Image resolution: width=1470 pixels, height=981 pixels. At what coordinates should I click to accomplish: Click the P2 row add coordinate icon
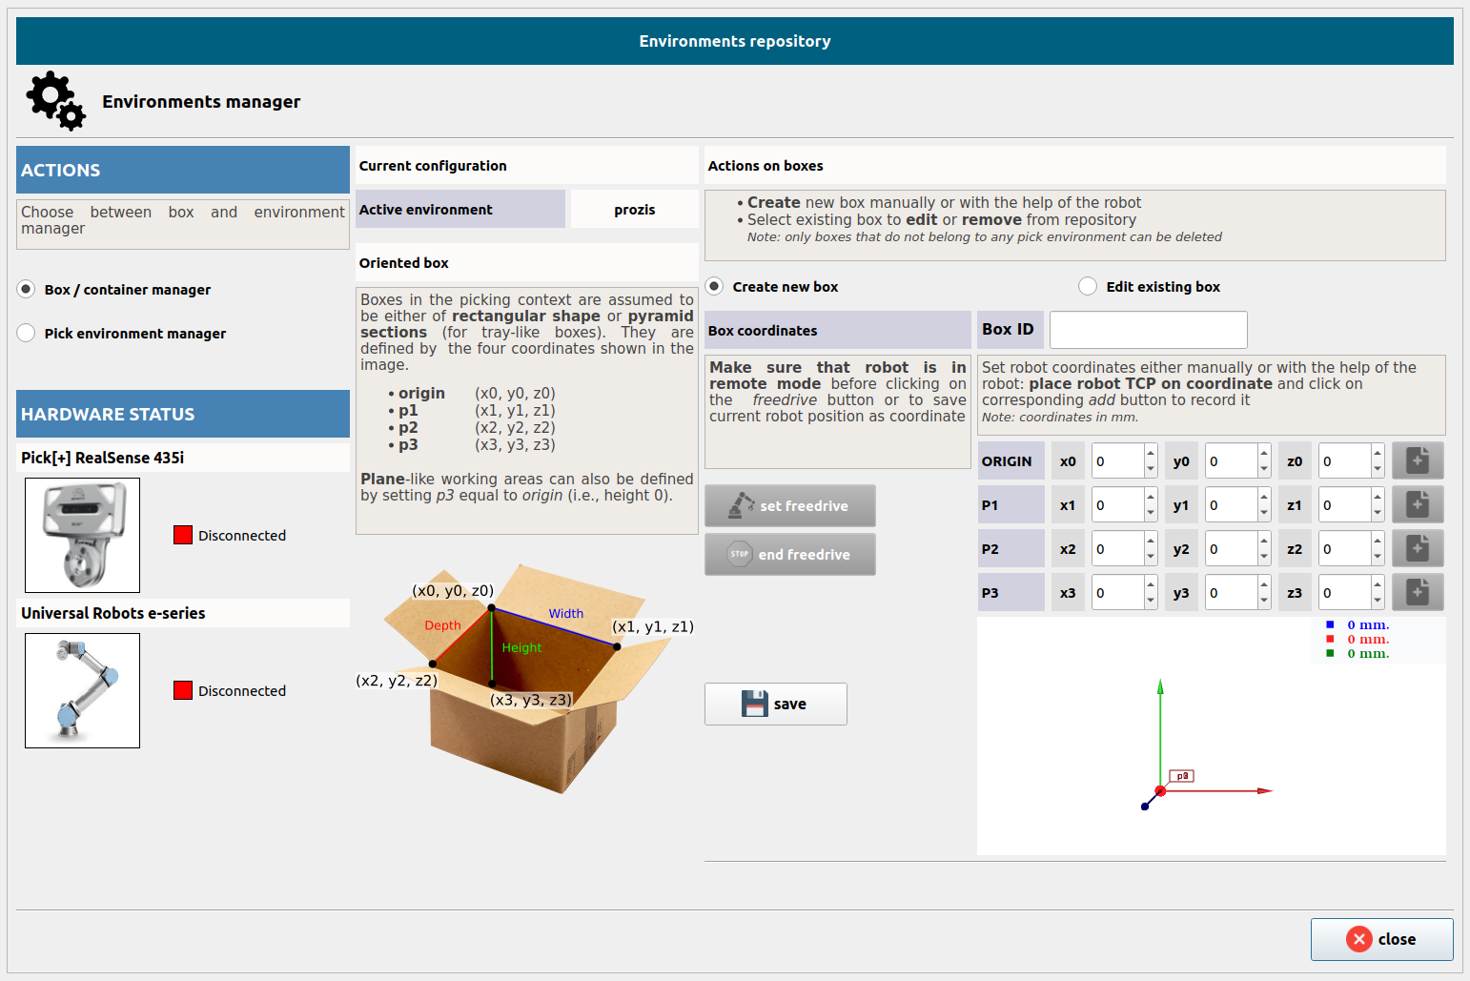click(1418, 548)
